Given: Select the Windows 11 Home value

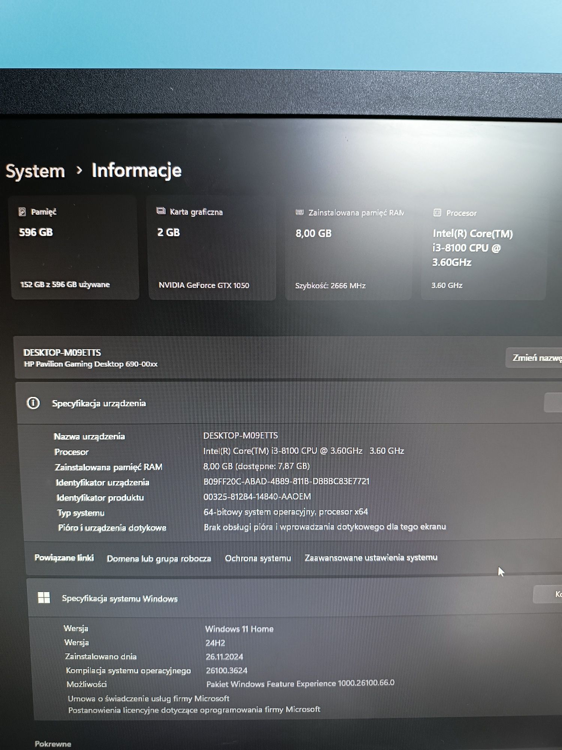Looking at the screenshot, I should (239, 629).
